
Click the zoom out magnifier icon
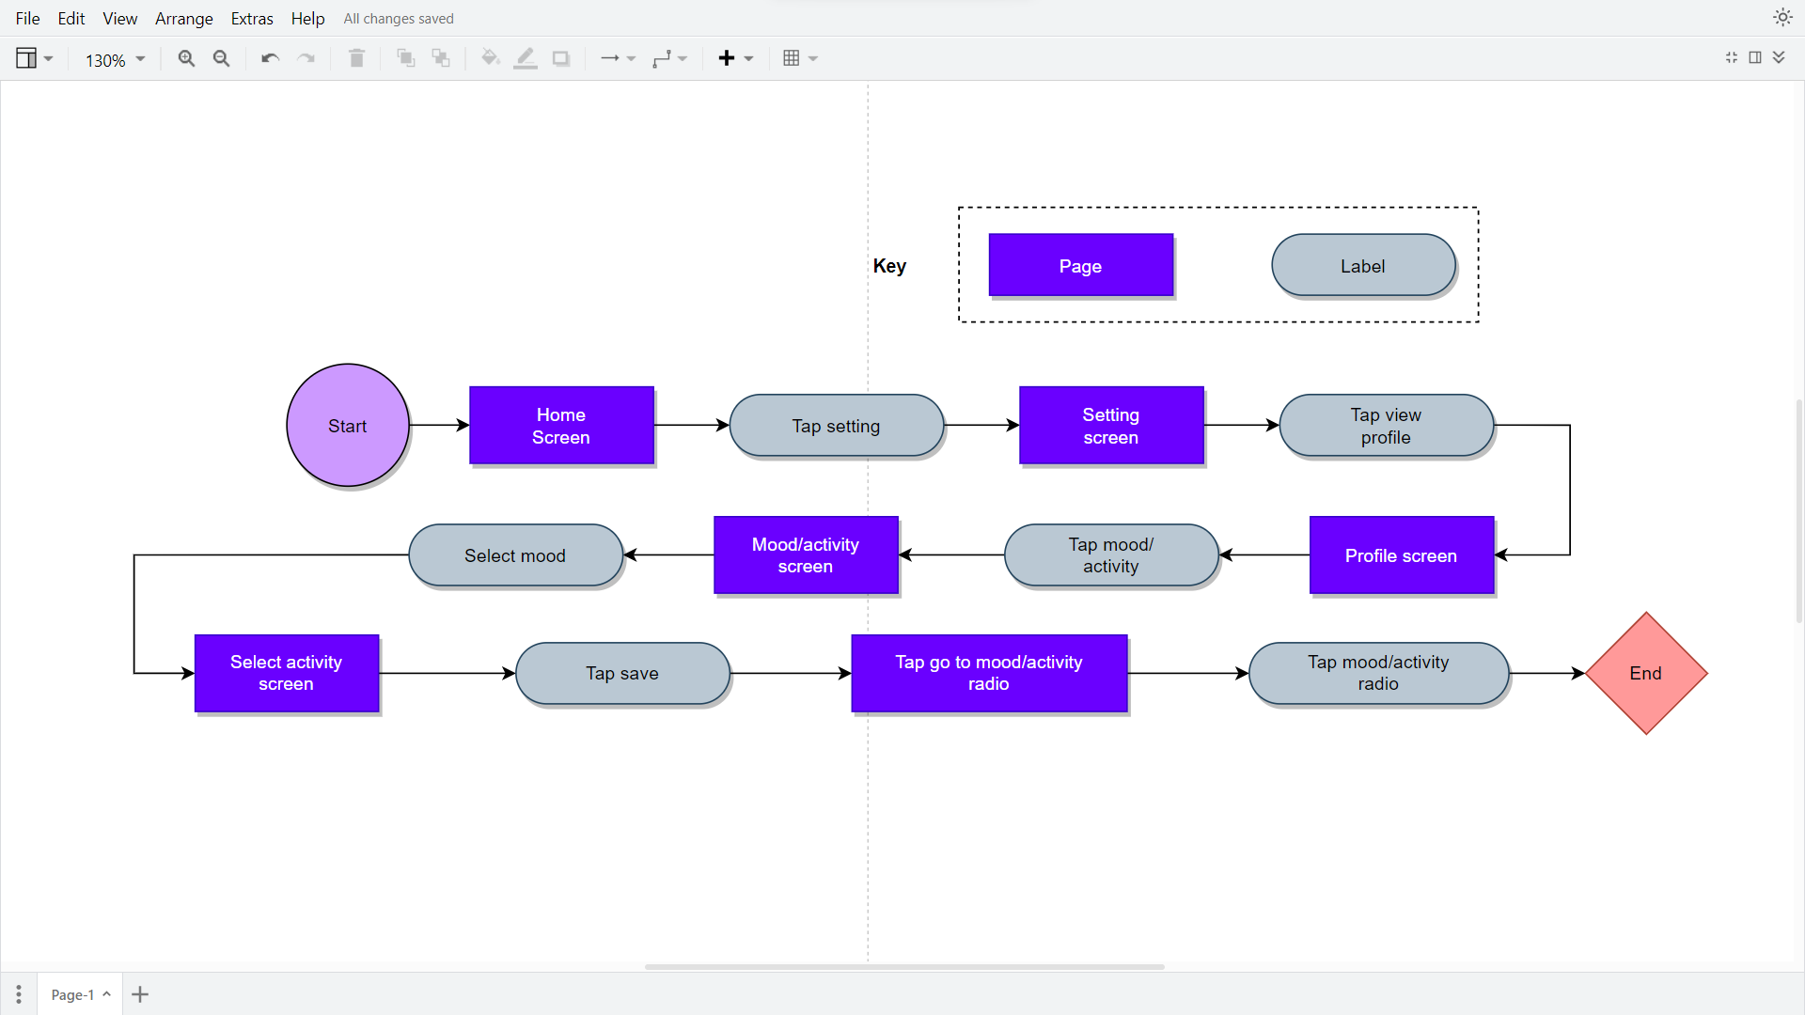coord(222,58)
